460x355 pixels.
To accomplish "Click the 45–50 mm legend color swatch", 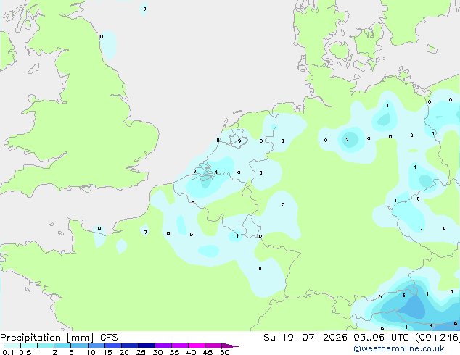I will pos(213,346).
